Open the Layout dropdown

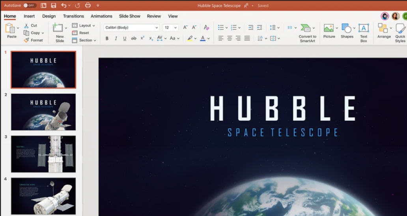[x=83, y=25]
